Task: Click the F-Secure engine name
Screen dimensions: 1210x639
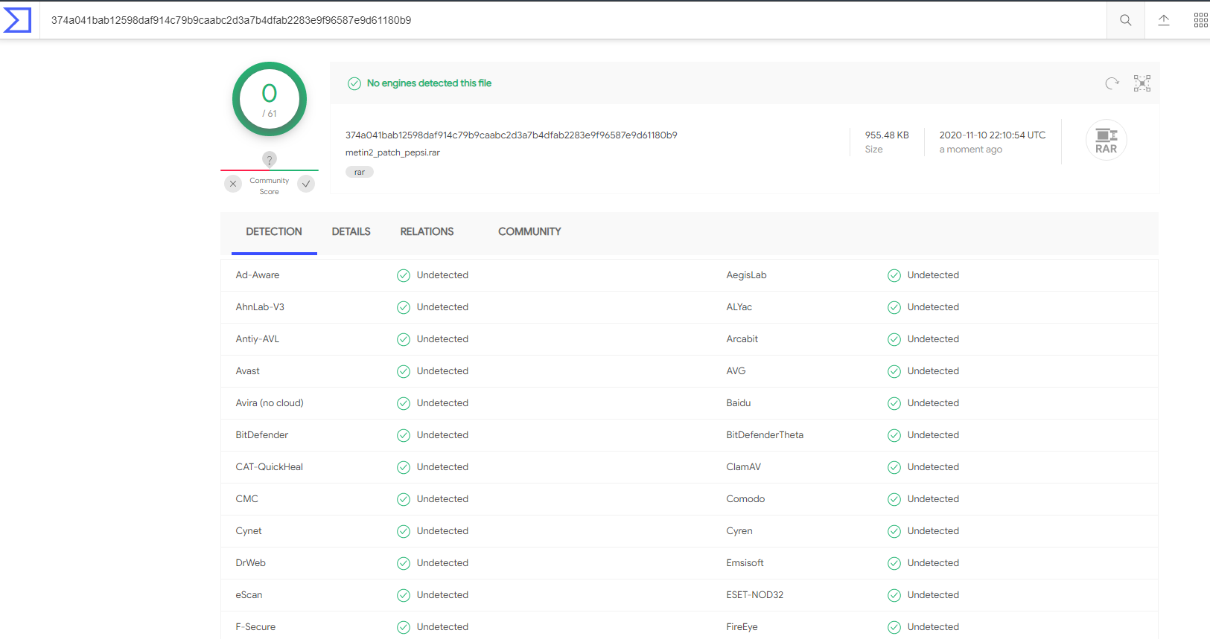Action: (x=255, y=627)
